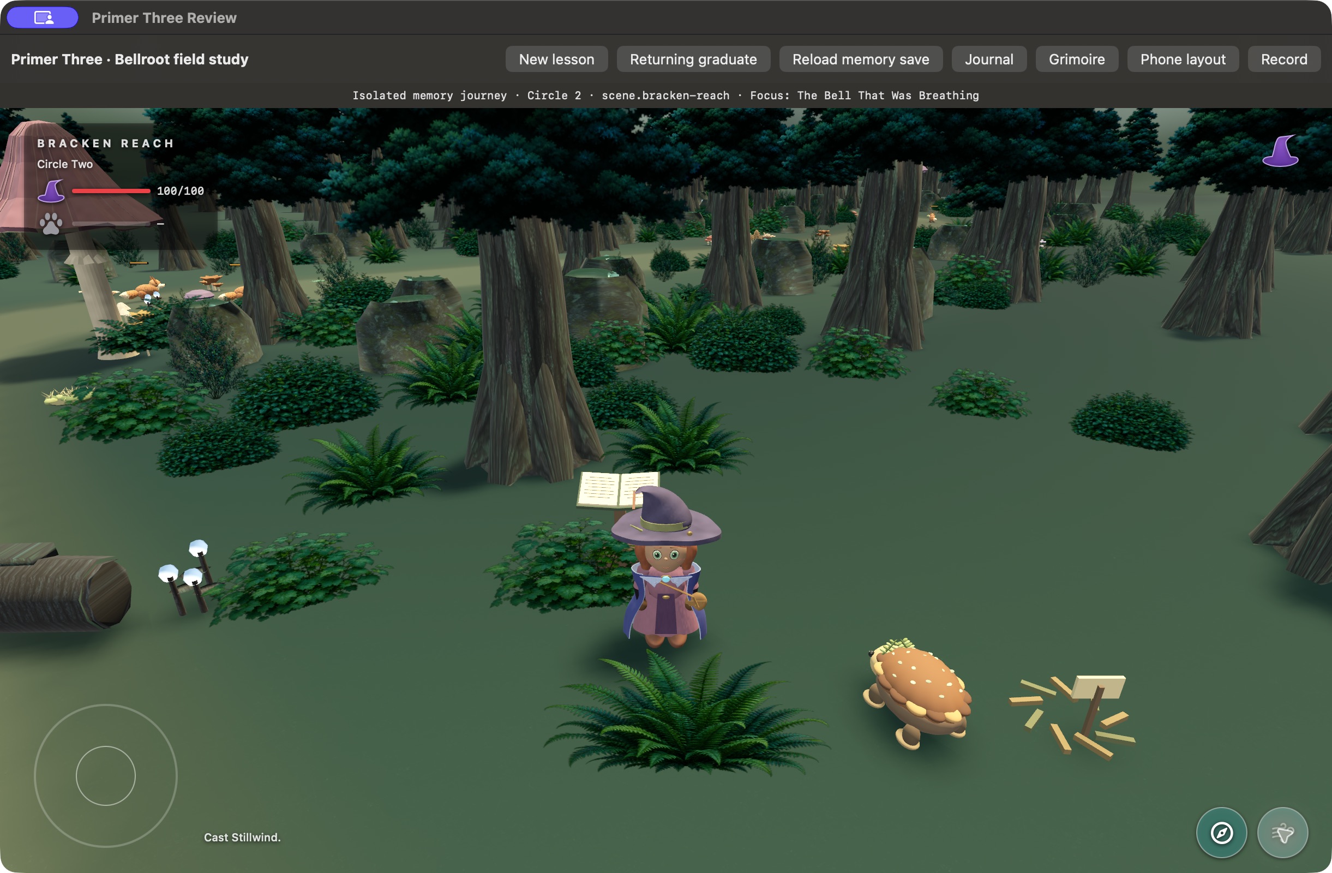
Task: Click the paw print companion icon
Action: tap(51, 223)
